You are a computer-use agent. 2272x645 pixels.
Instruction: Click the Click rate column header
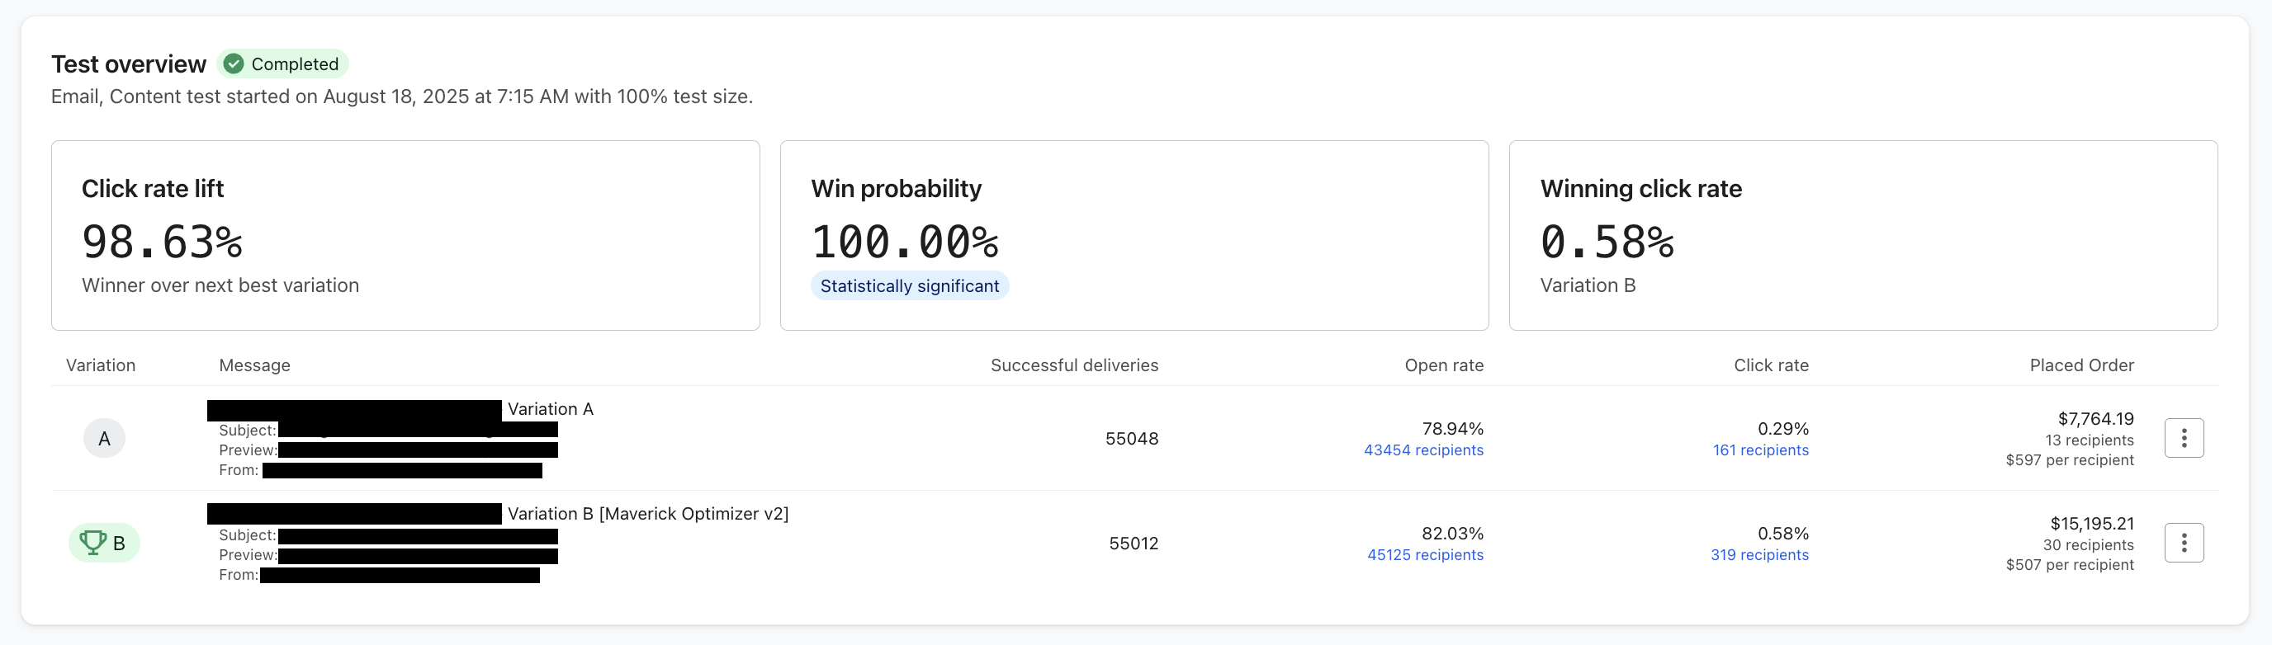point(1771,365)
